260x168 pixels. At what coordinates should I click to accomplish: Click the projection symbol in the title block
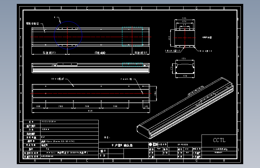click(x=153, y=144)
